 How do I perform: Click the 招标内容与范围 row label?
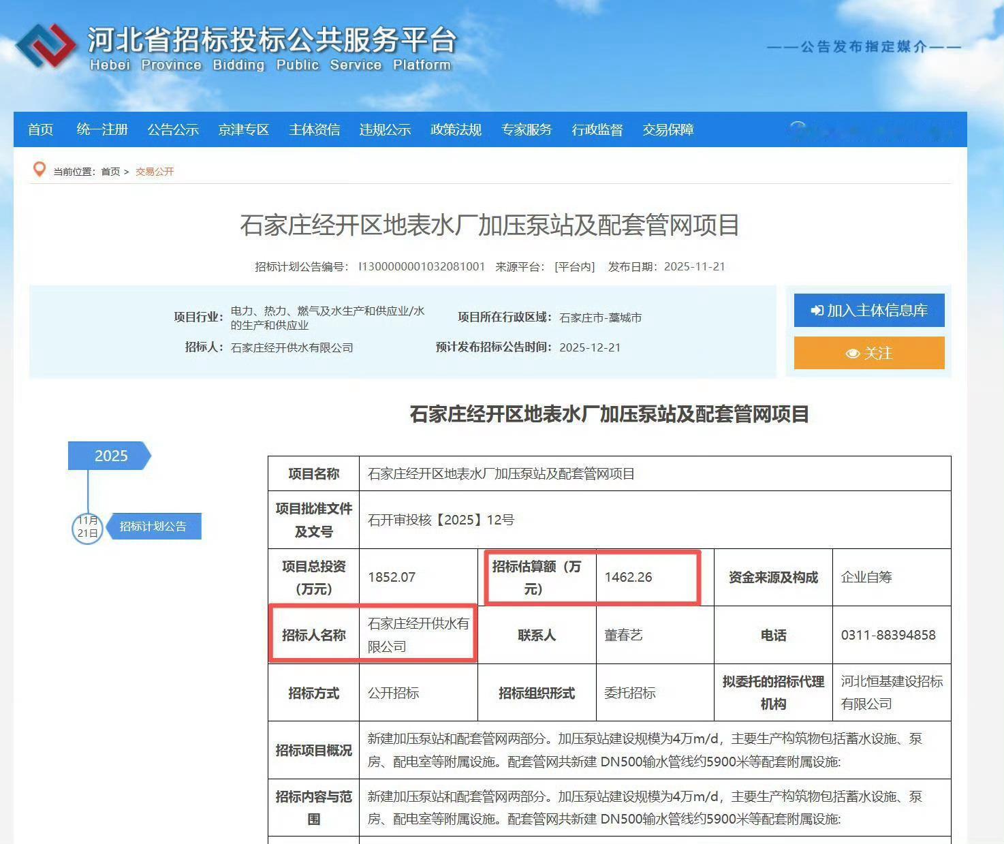pyautogui.click(x=314, y=808)
